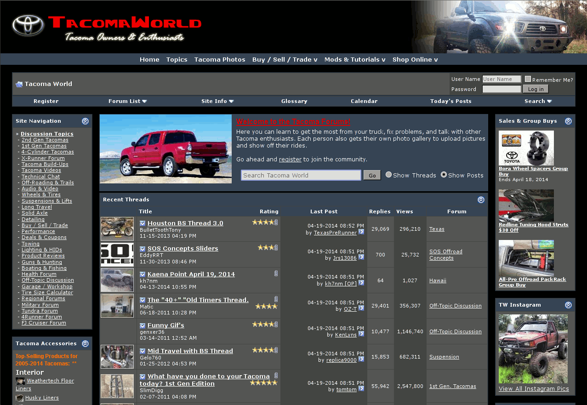Go to last post by replica9000
Image resolution: width=587 pixels, height=405 pixels.
click(361, 359)
